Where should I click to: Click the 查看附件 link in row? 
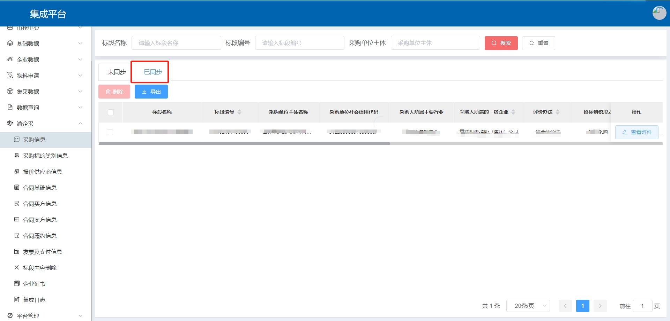point(637,132)
